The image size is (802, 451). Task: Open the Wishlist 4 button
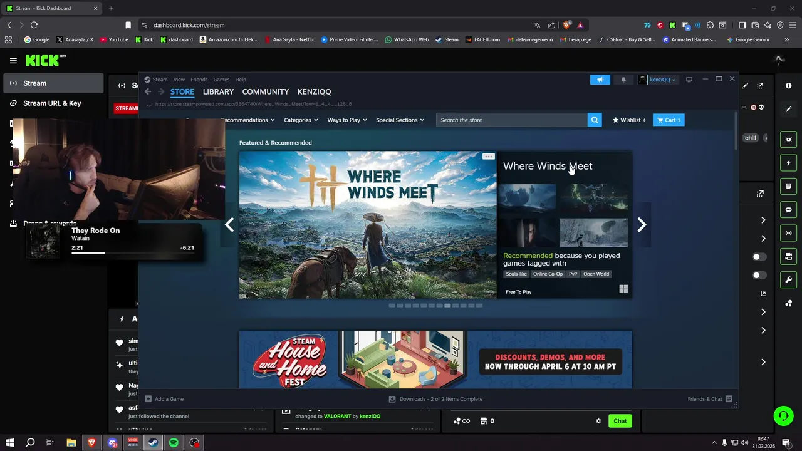coord(629,120)
